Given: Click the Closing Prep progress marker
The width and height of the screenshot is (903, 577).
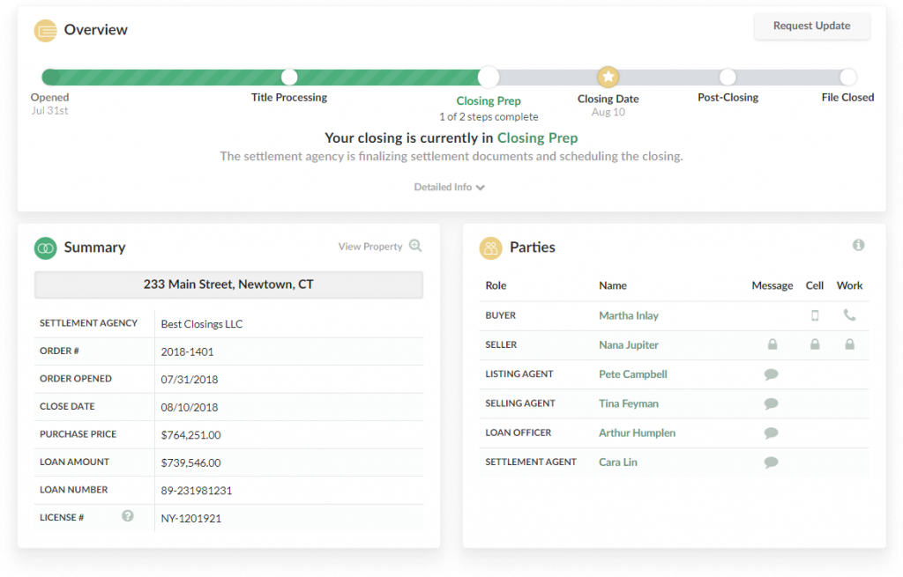Looking at the screenshot, I should pyautogui.click(x=489, y=77).
